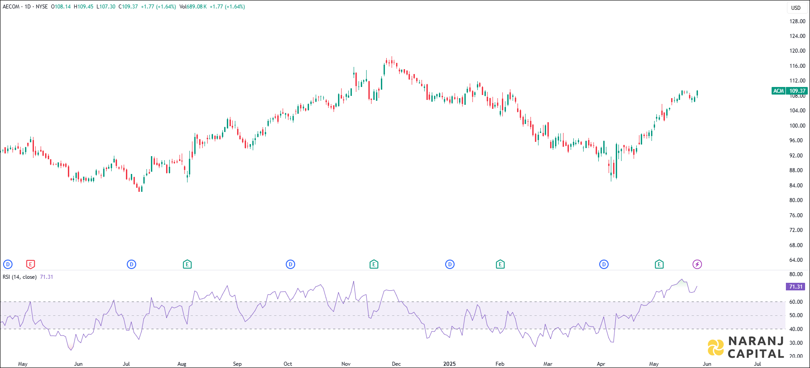The height and width of the screenshot is (368, 810).
Task: Click the Dec label on time axis
Action: pos(396,364)
